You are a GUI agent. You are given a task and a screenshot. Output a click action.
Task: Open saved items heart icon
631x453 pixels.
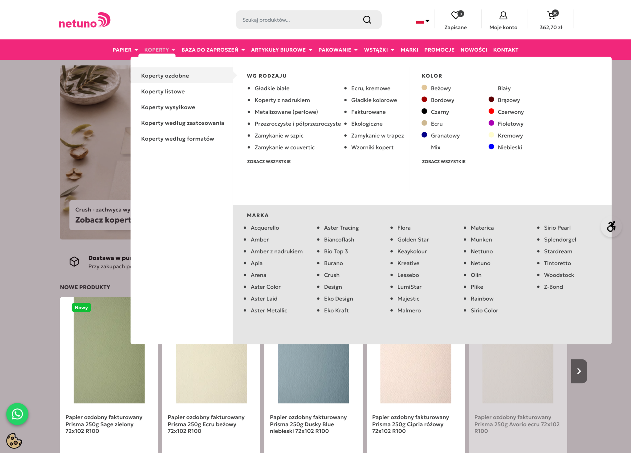pyautogui.click(x=455, y=15)
